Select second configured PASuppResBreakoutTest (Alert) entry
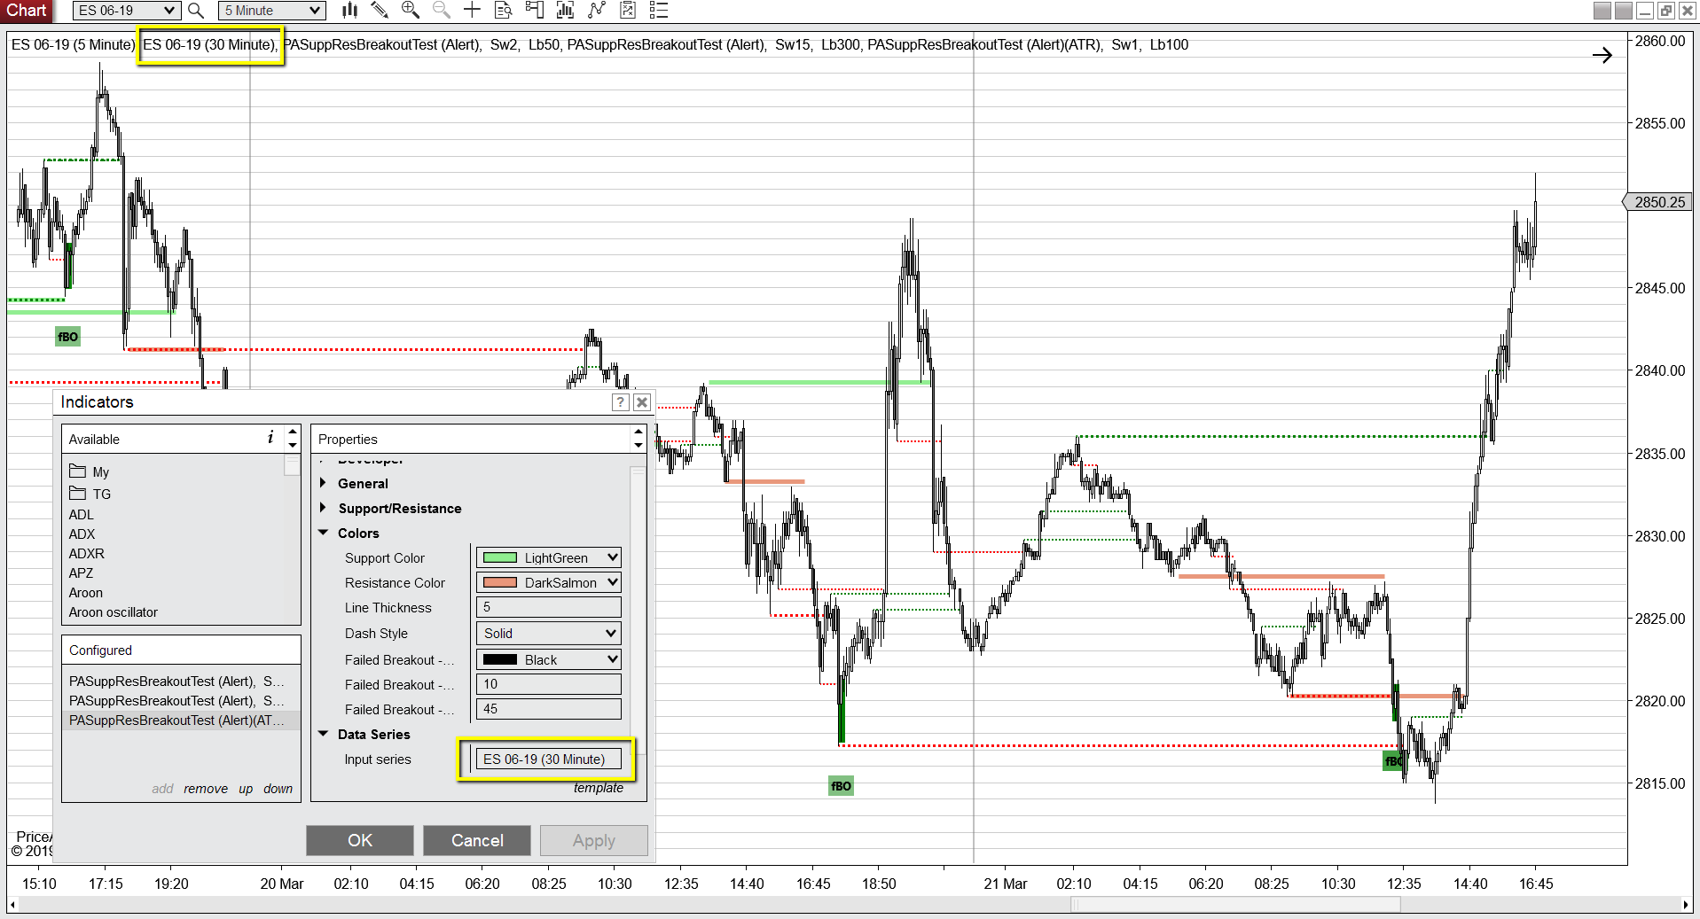Viewport: 1700px width, 919px height. click(181, 701)
